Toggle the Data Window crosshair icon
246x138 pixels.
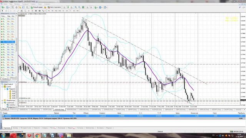tap(16, 7)
